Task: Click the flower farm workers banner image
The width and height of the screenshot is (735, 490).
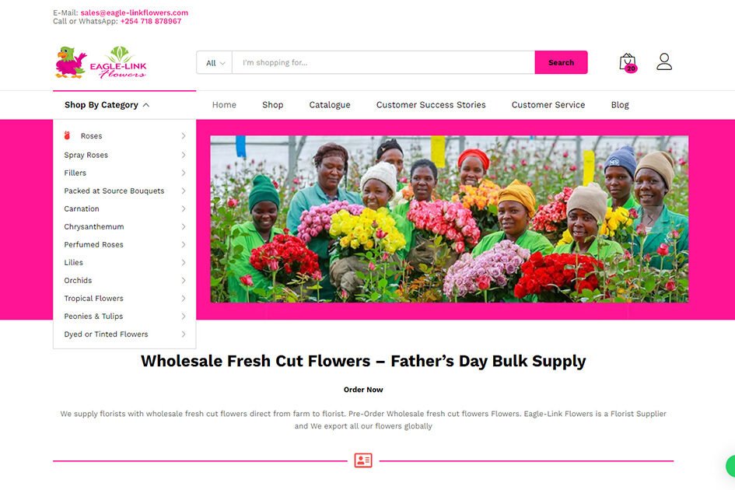Action: click(x=449, y=219)
